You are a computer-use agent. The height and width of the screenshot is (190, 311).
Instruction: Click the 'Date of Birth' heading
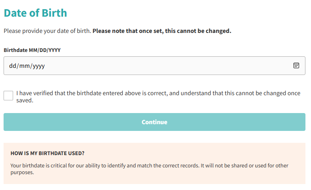tap(35, 13)
